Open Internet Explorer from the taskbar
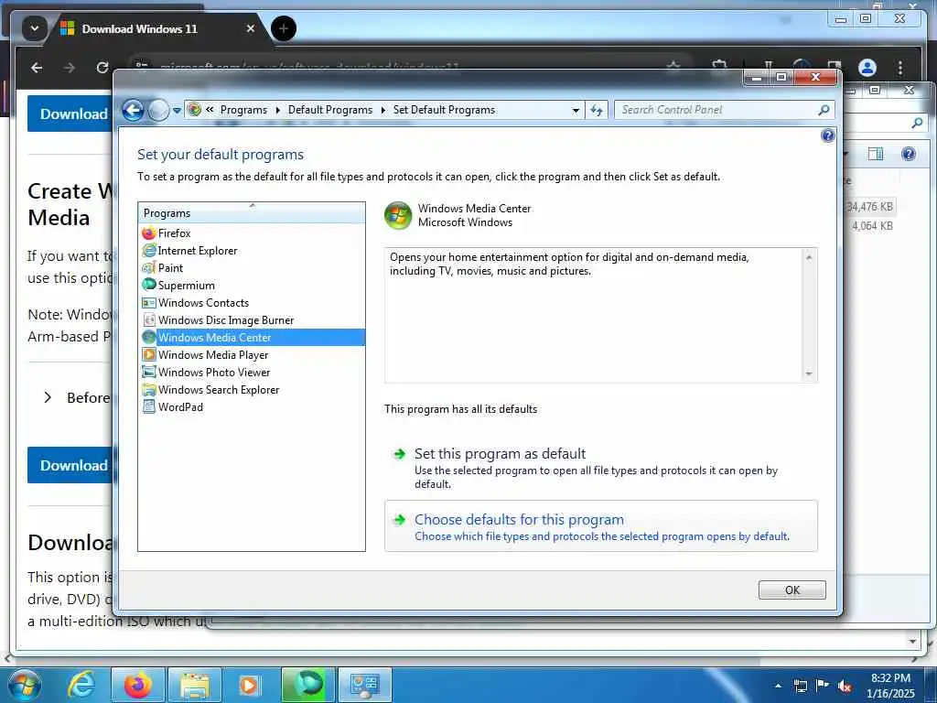937x703 pixels. point(81,685)
